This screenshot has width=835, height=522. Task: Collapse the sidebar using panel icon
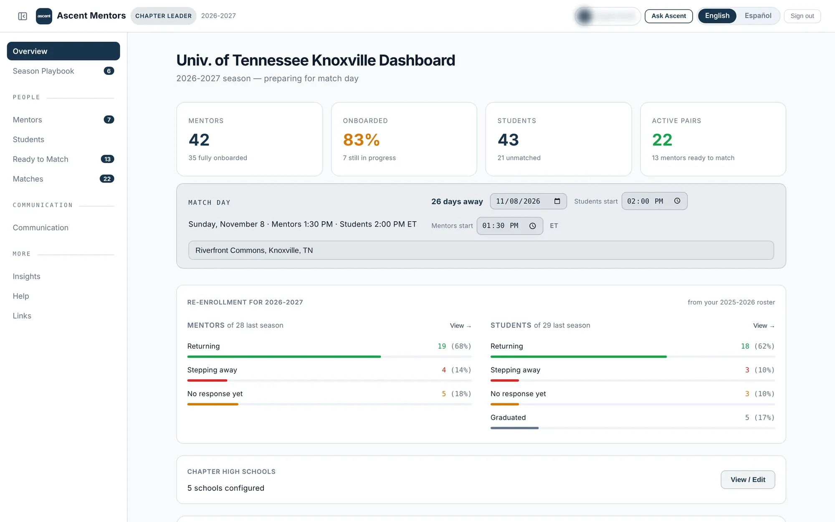coord(23,16)
